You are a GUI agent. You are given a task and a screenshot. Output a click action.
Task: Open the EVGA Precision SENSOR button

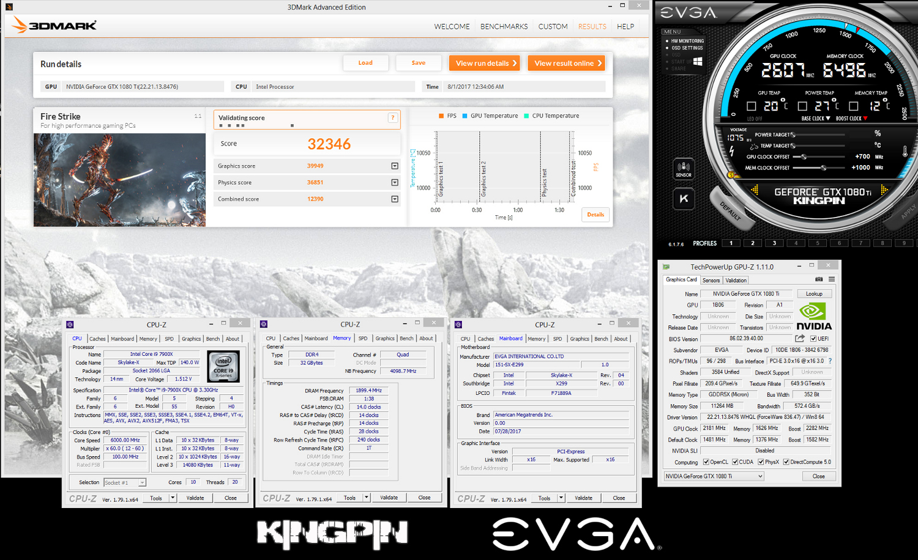(684, 169)
